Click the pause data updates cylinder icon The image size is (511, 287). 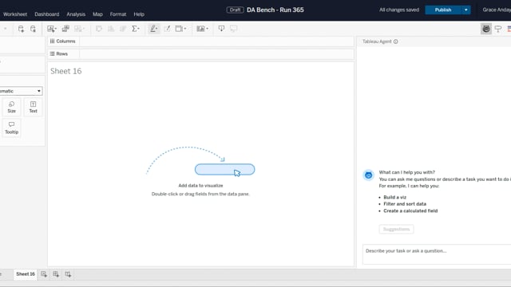click(33, 29)
